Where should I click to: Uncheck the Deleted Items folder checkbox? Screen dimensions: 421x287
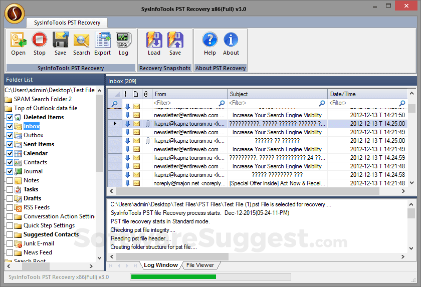point(10,117)
